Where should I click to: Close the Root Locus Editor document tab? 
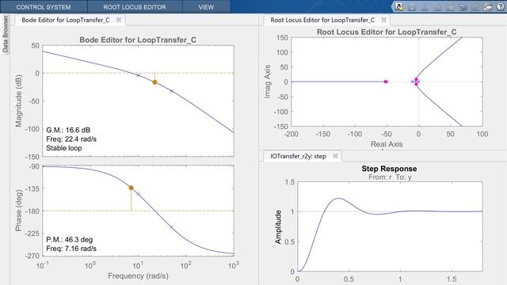tap(383, 20)
